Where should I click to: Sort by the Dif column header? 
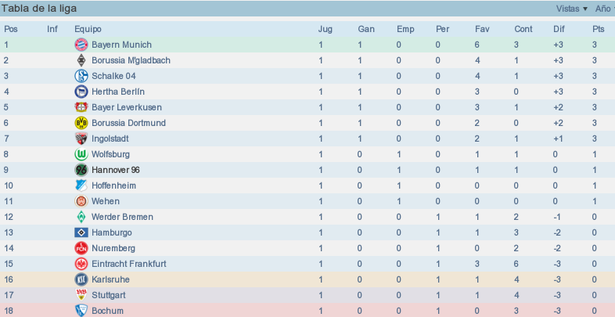pos(559,29)
